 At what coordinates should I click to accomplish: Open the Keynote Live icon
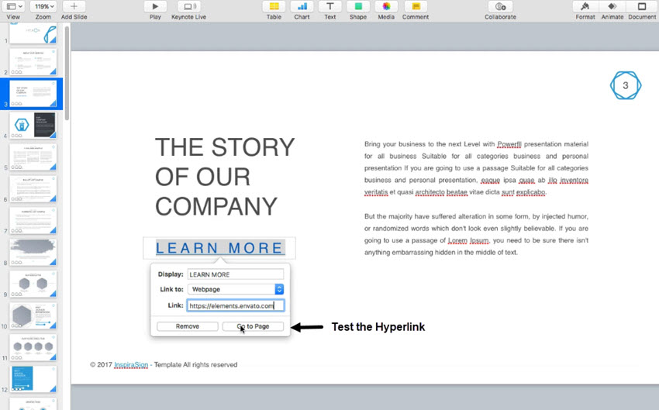[187, 6]
